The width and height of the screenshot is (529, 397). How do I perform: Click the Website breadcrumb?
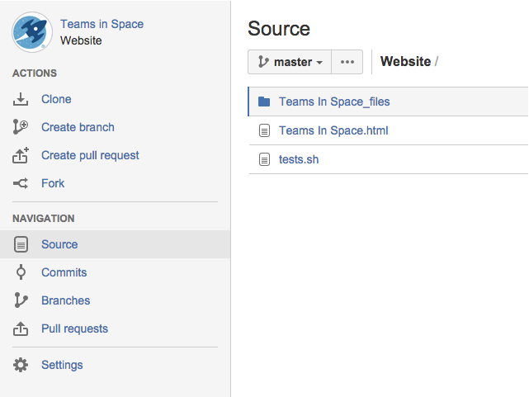pos(405,62)
